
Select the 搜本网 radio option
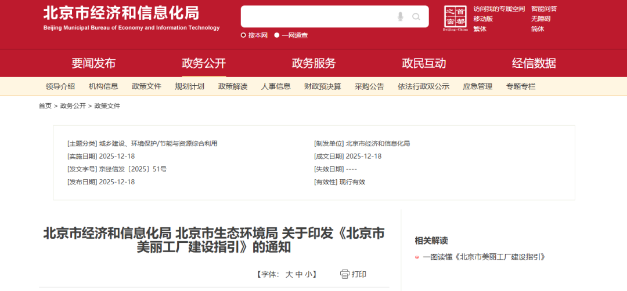(243, 35)
